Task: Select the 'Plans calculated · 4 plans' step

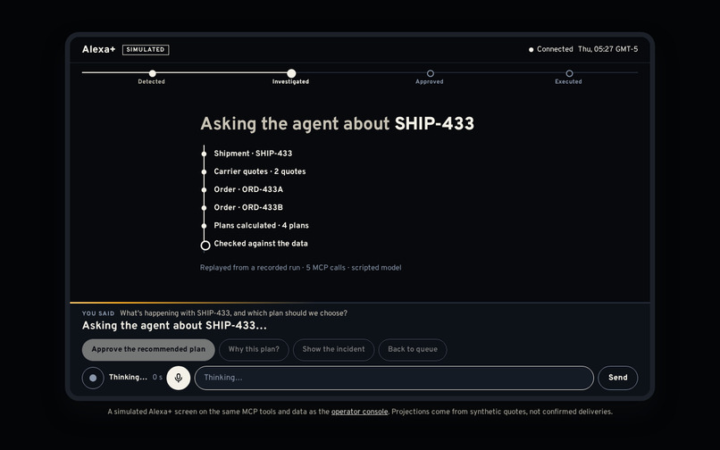Action: click(x=261, y=226)
